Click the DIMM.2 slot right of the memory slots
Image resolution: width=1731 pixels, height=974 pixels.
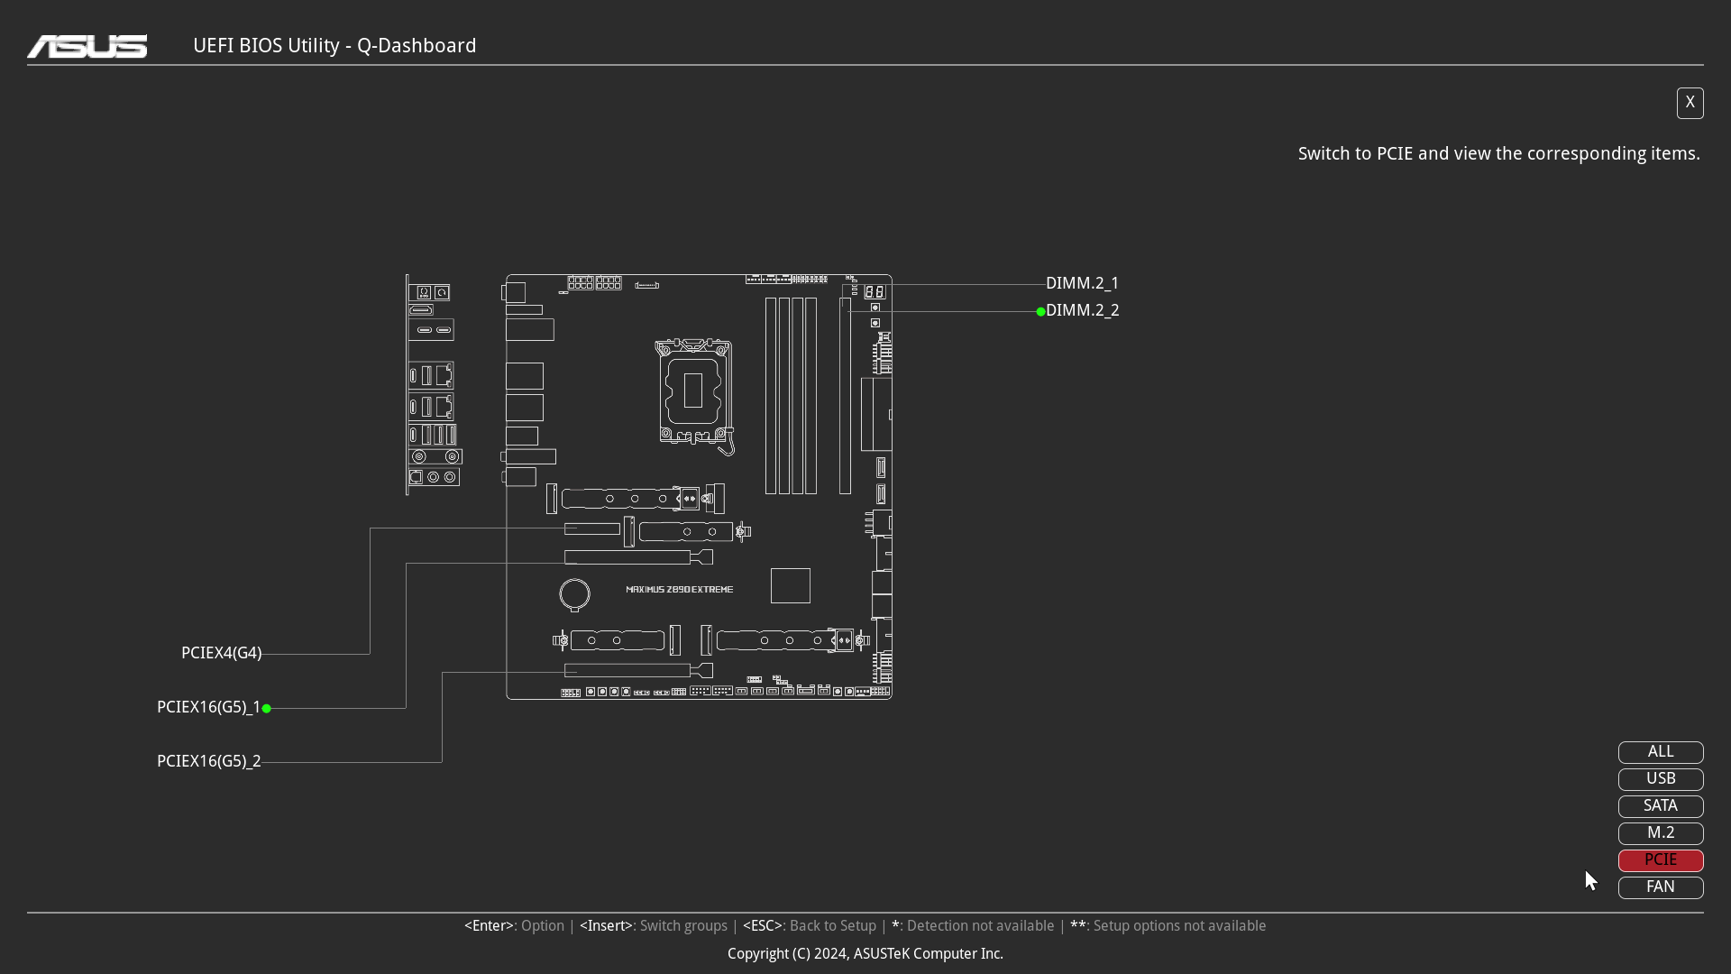coord(845,396)
